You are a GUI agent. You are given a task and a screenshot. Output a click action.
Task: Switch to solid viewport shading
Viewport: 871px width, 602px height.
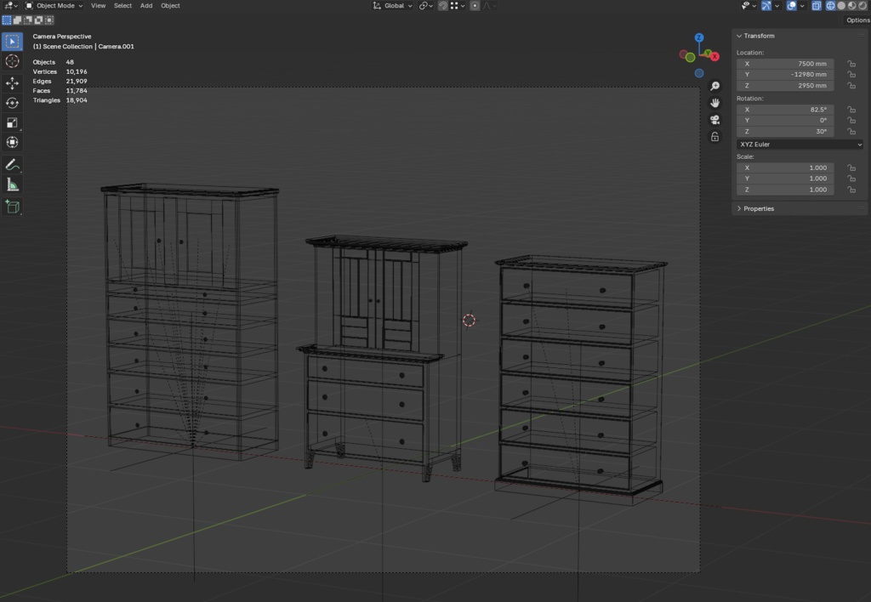point(841,6)
